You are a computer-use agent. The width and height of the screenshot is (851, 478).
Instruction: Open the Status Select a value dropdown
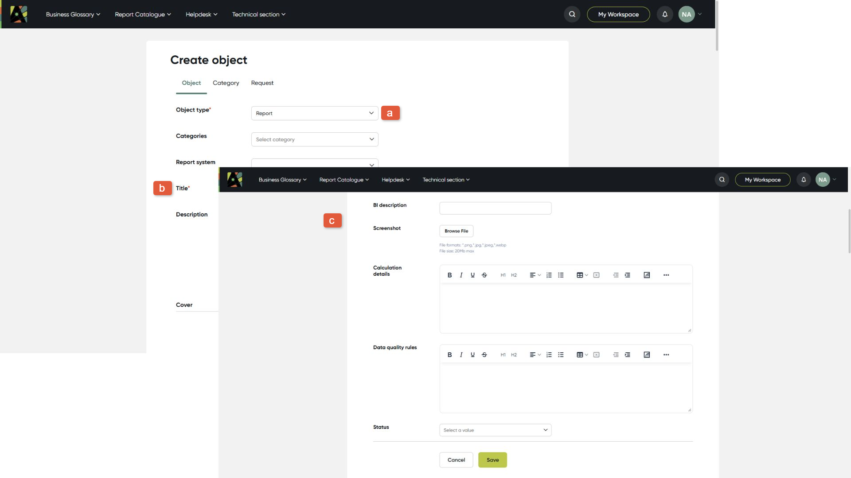(495, 430)
